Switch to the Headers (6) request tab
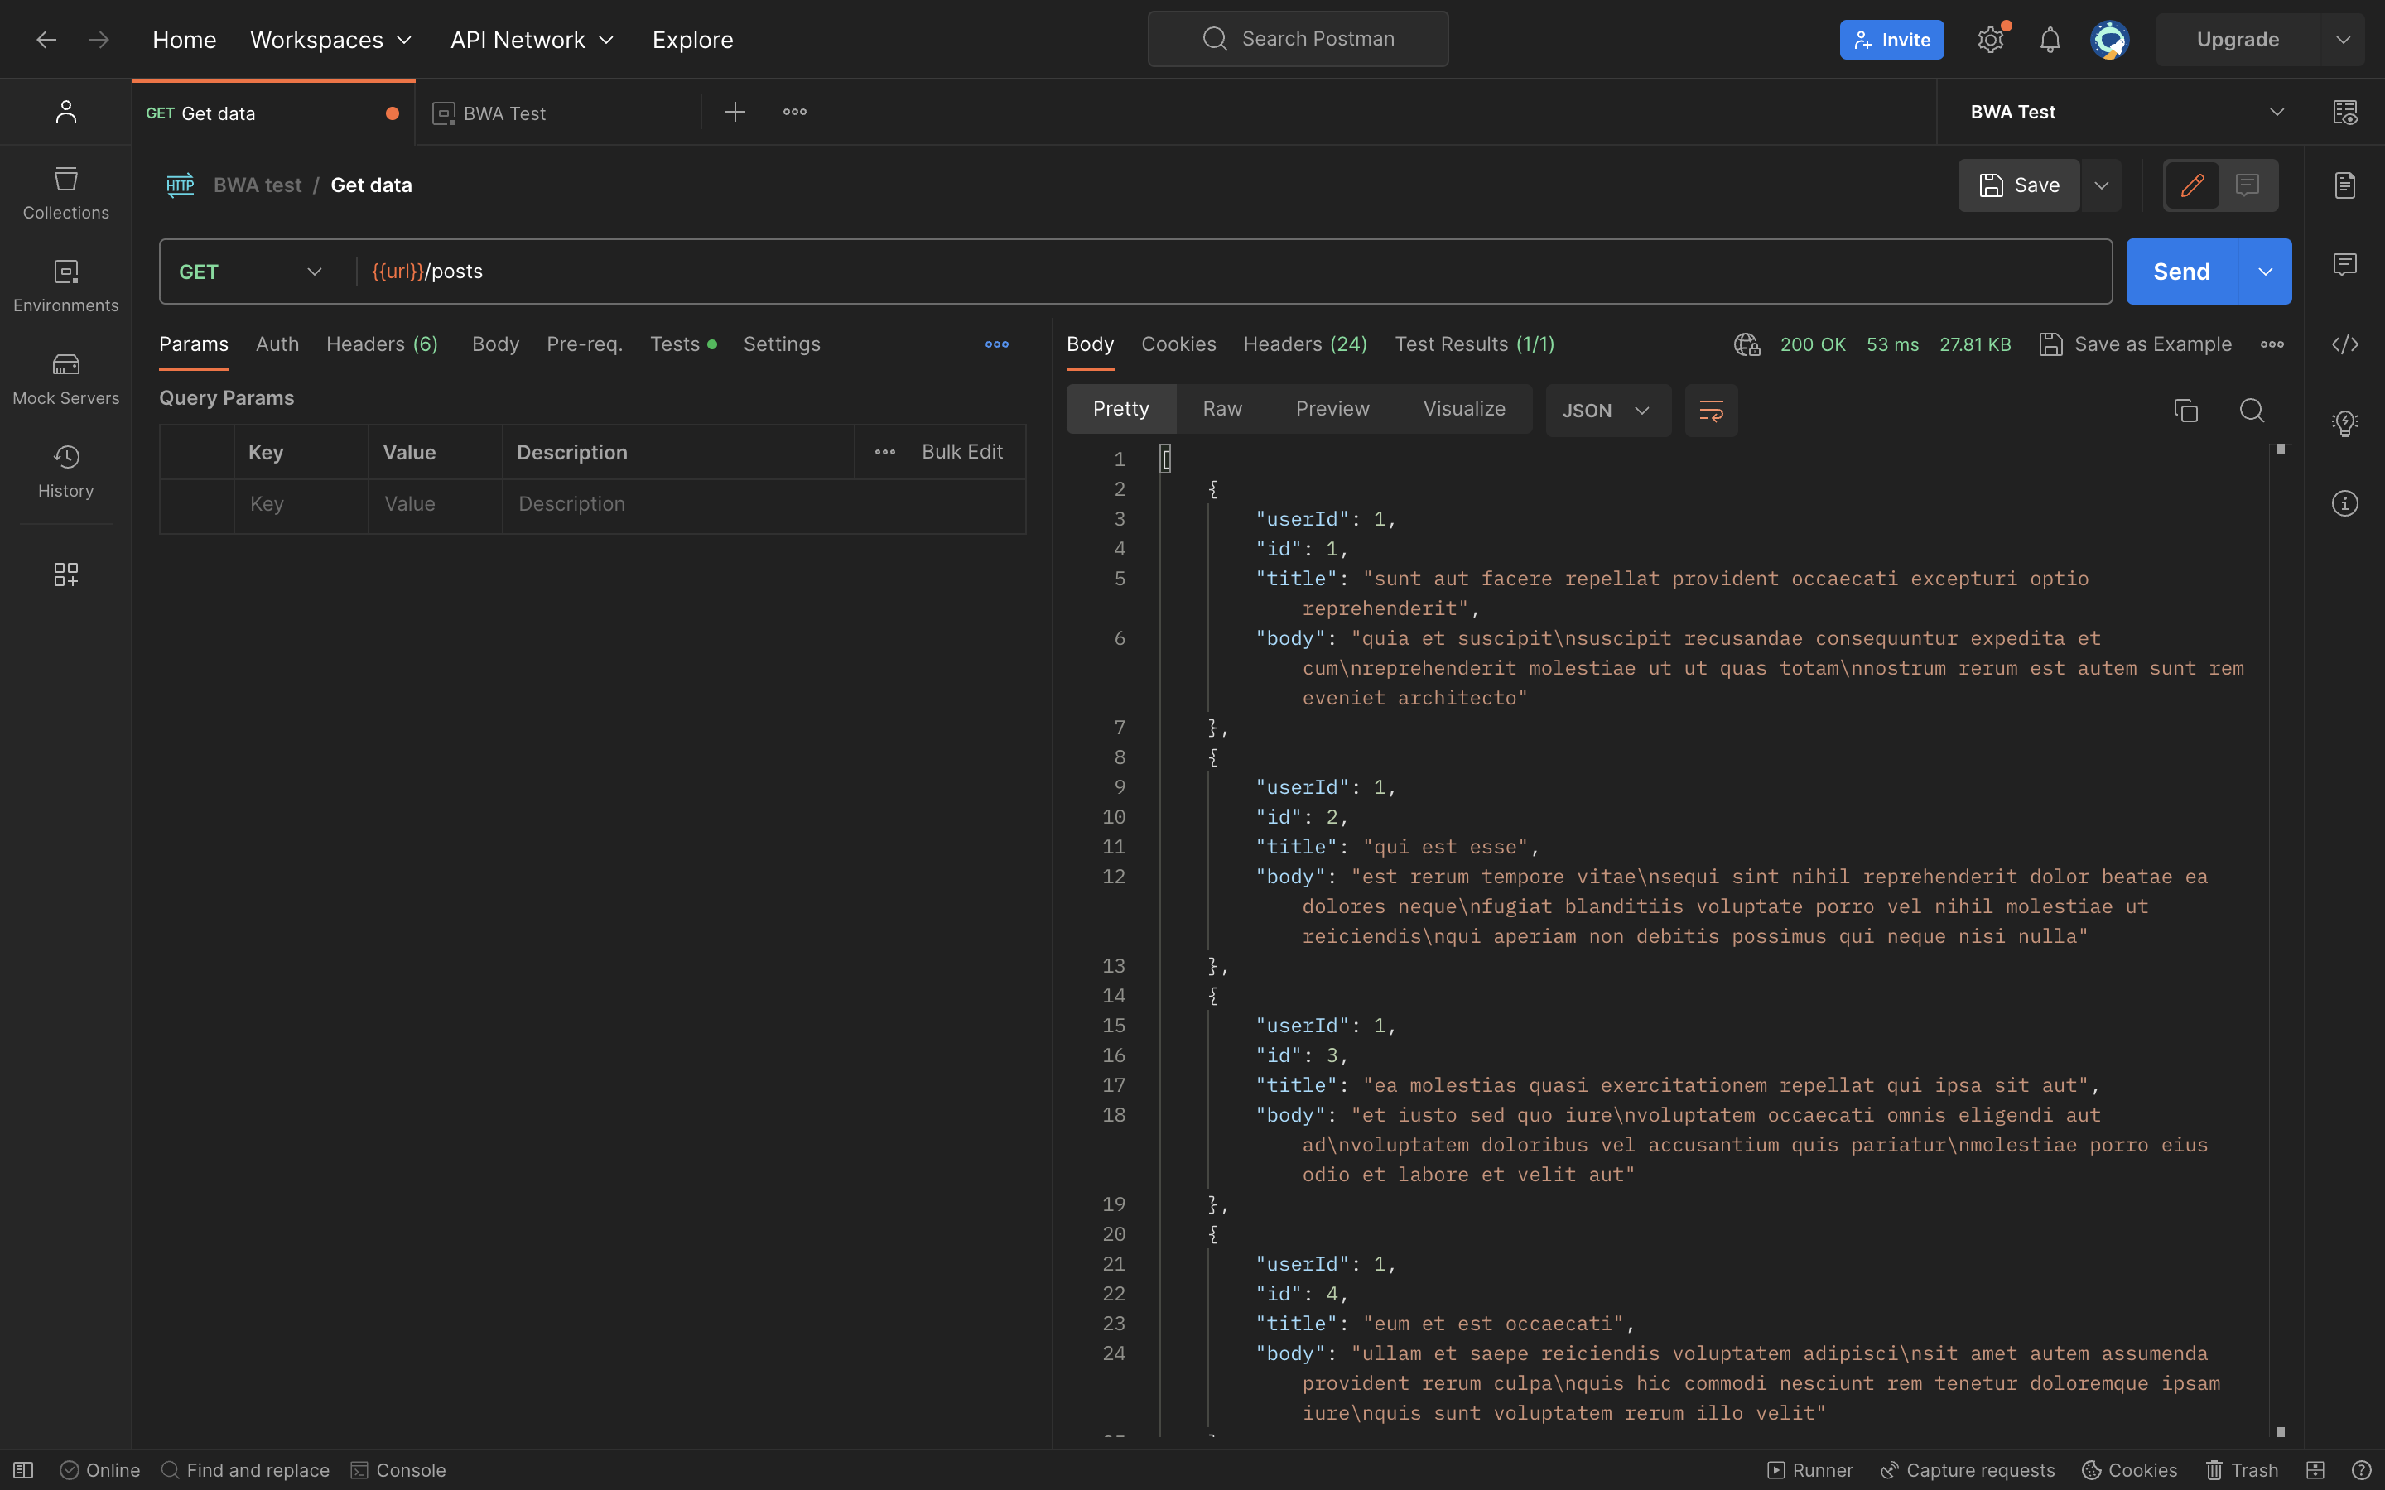Image resolution: width=2385 pixels, height=1490 pixels. [x=383, y=344]
